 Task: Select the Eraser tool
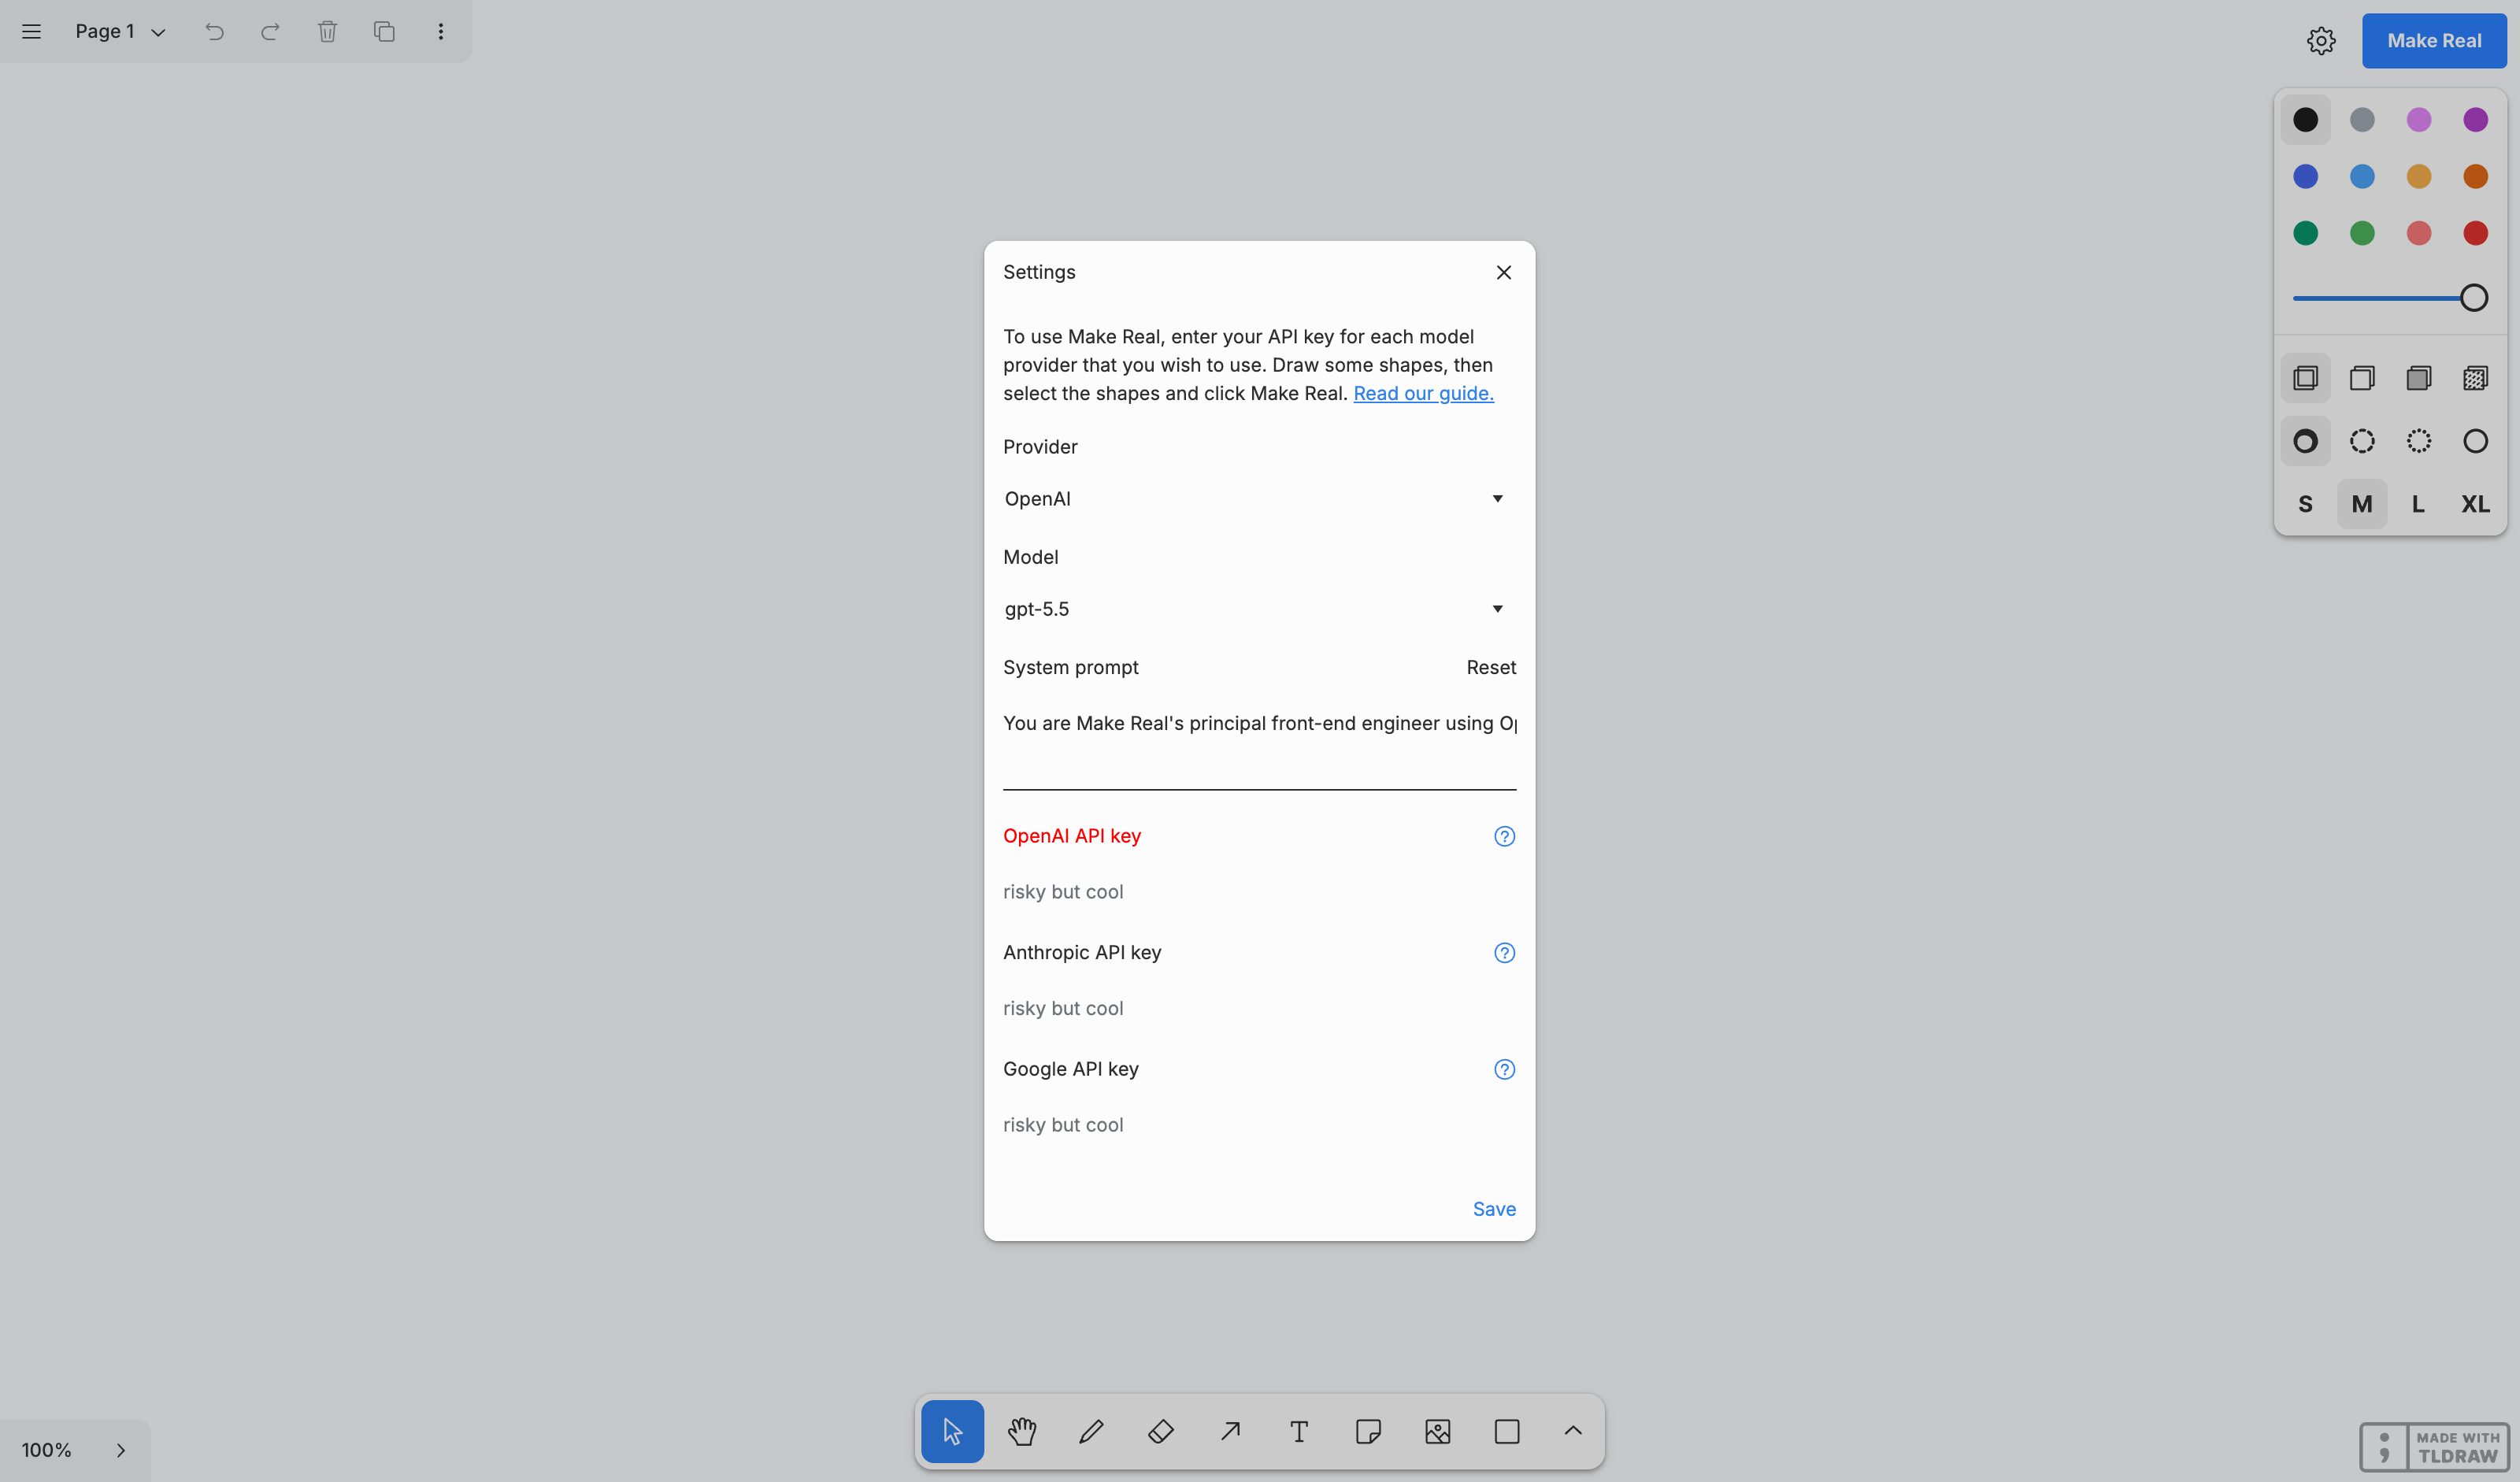pyautogui.click(x=1160, y=1431)
